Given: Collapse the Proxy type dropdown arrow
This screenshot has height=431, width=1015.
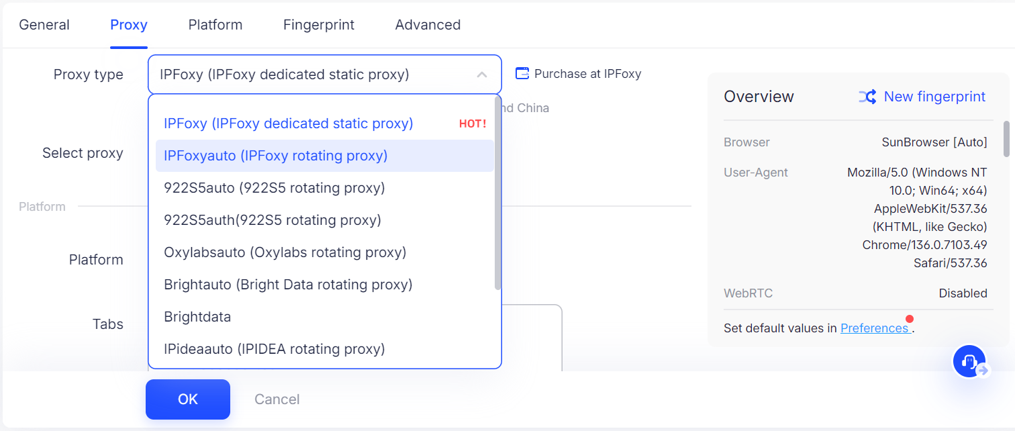Looking at the screenshot, I should tap(482, 75).
